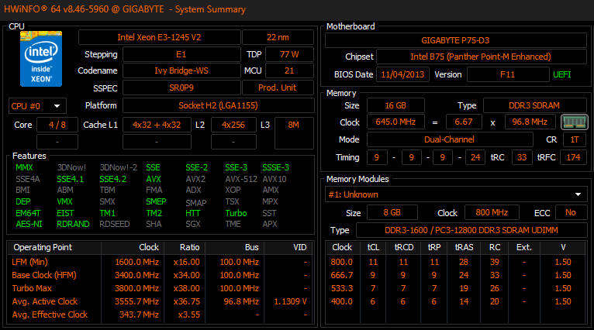The image size is (594, 330).
Task: Click the Memory Size 16 GB value
Action: coord(395,105)
